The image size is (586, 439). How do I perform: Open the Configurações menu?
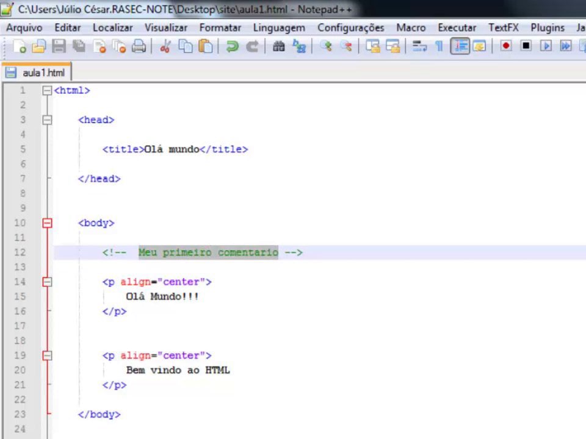coord(350,27)
